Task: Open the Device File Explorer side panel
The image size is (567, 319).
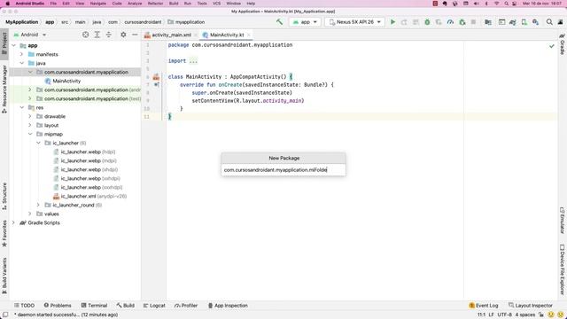Action: (x=563, y=269)
